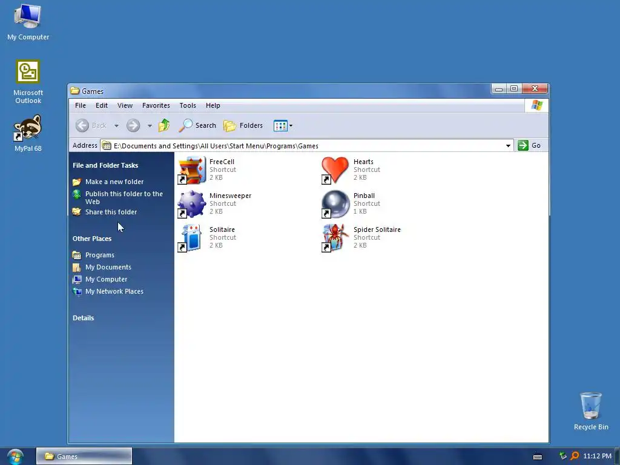Click Games taskbar button
The image size is (620, 465).
point(84,457)
